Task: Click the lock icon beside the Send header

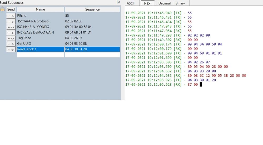Action: (2, 9)
